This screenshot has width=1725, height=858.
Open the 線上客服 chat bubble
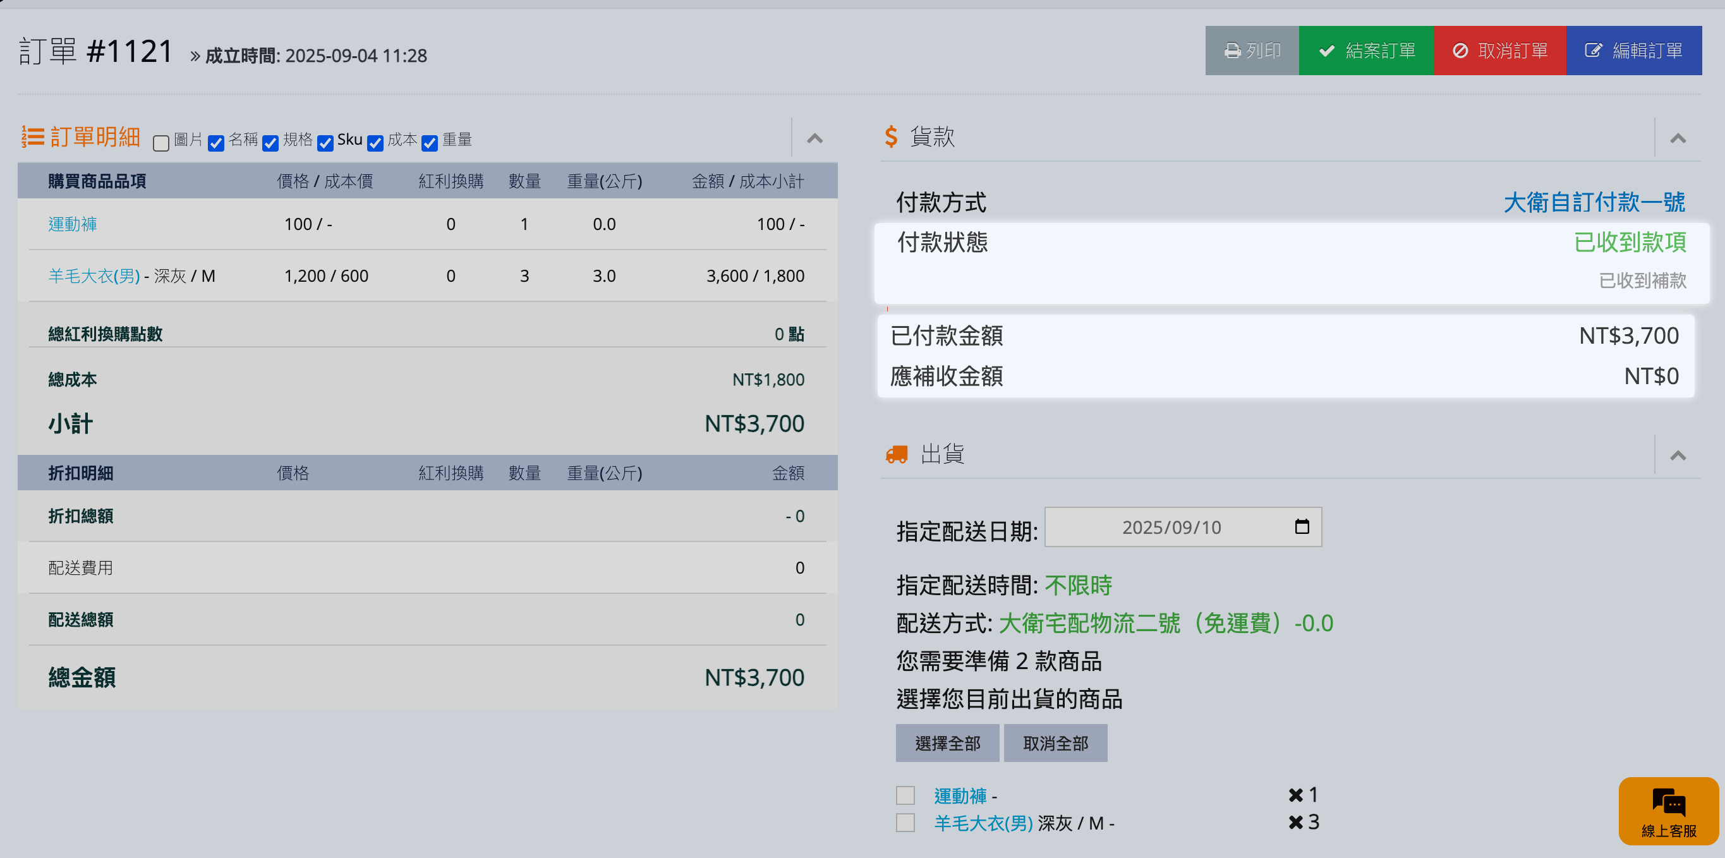[1667, 811]
